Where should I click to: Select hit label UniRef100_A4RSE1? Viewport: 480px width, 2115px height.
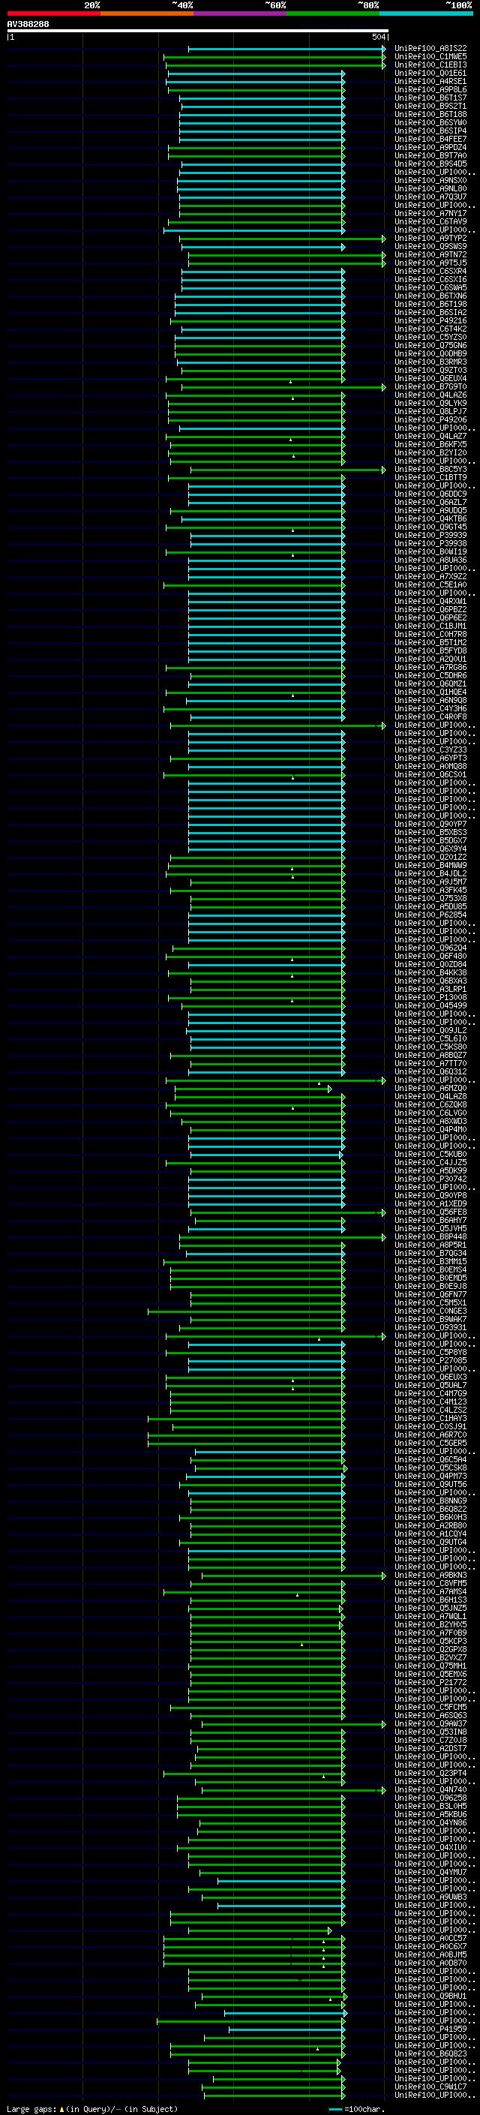coord(430,81)
